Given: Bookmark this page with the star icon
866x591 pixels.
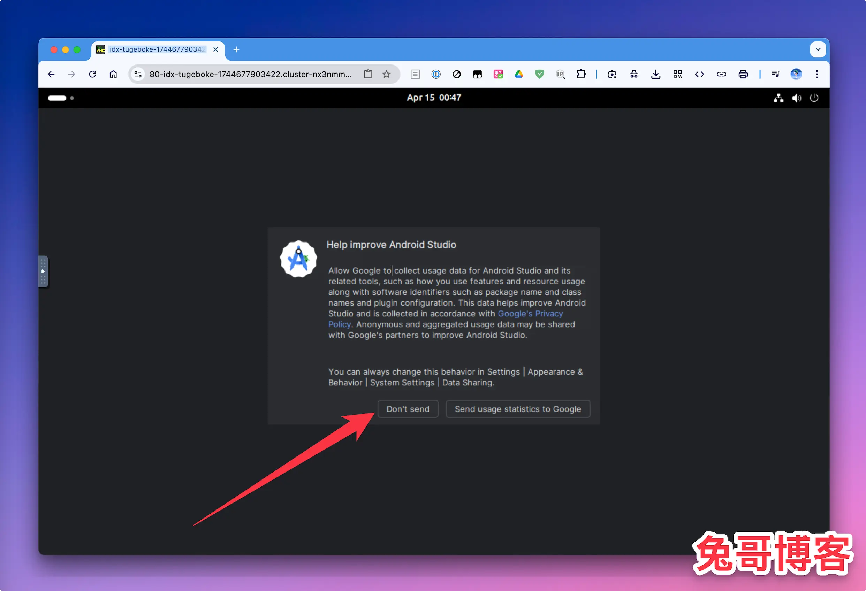Looking at the screenshot, I should [386, 74].
